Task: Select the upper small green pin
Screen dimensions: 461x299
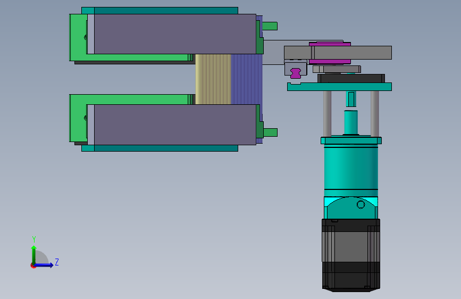Action: (x=270, y=26)
